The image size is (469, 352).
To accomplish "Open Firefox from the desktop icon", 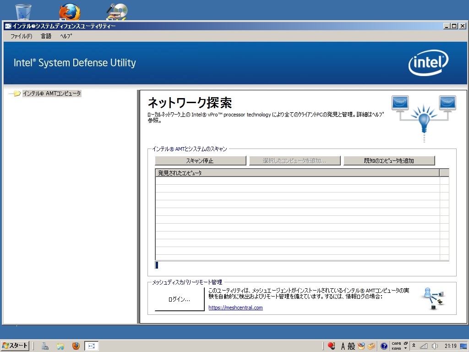I will pyautogui.click(x=70, y=11).
